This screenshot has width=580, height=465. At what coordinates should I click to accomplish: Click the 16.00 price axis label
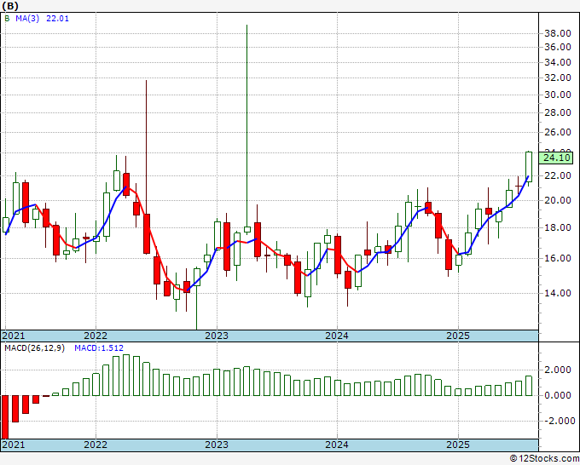[558, 258]
